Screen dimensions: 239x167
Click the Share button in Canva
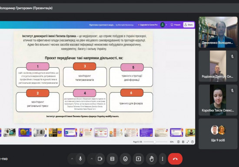coord(189,25)
